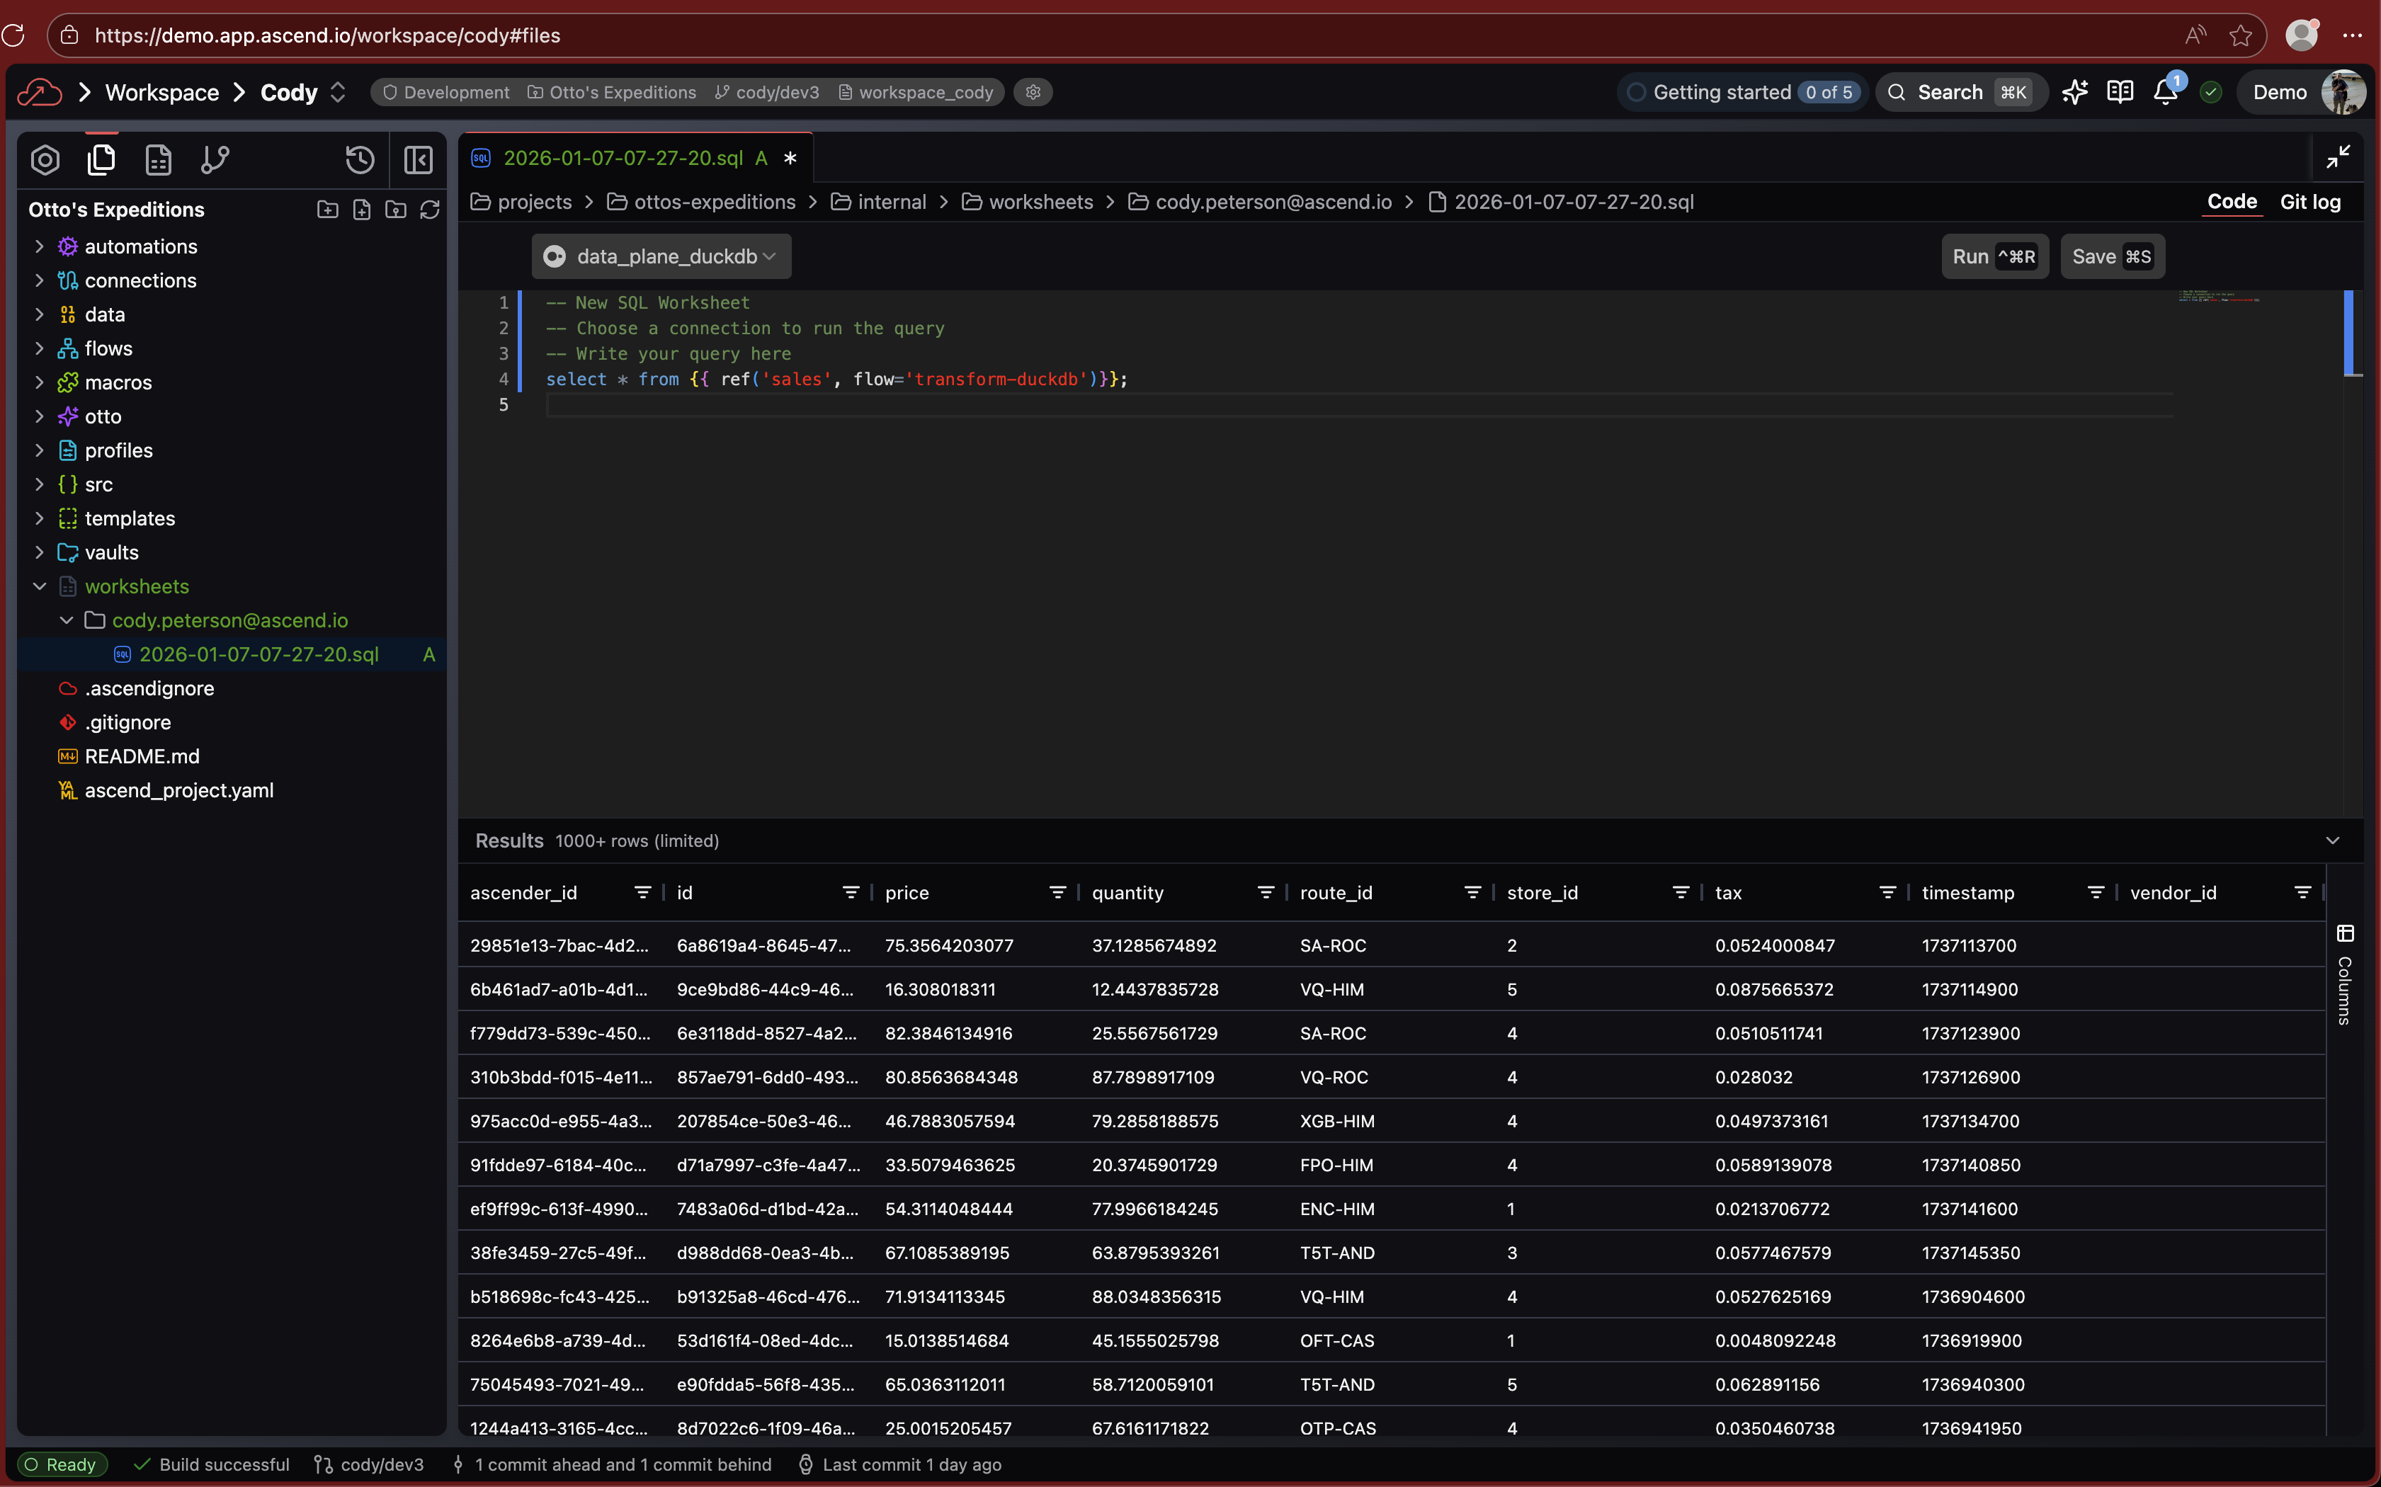Screen dimensions: 2381x1487
Task: Open the data_plane_duckdb connection dropdown
Action: [662, 256]
